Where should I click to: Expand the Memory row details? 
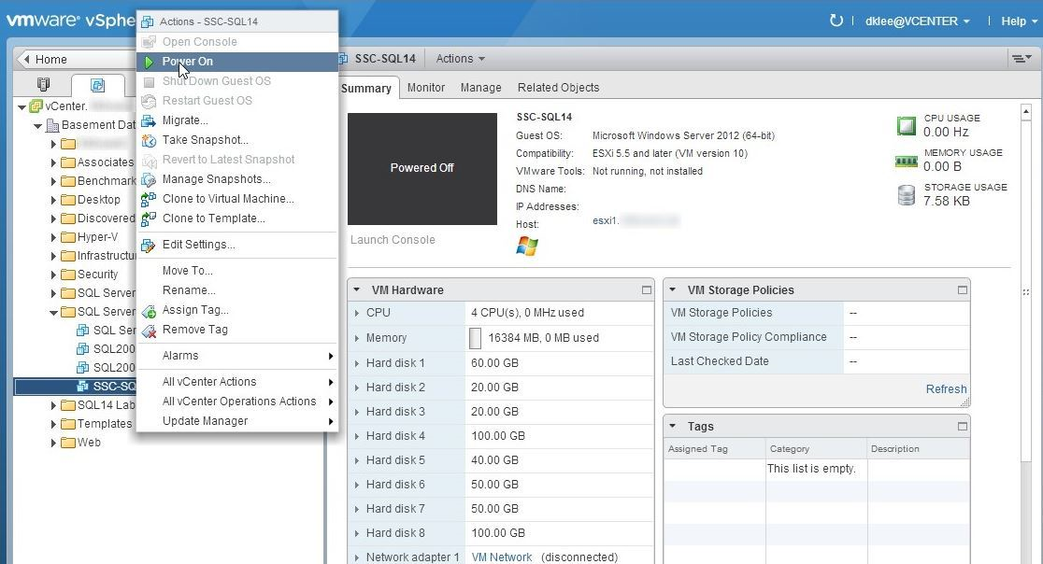pos(356,338)
